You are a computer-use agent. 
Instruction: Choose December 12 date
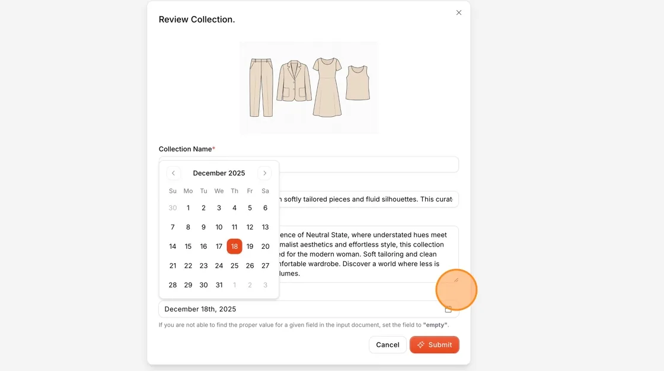pos(250,228)
